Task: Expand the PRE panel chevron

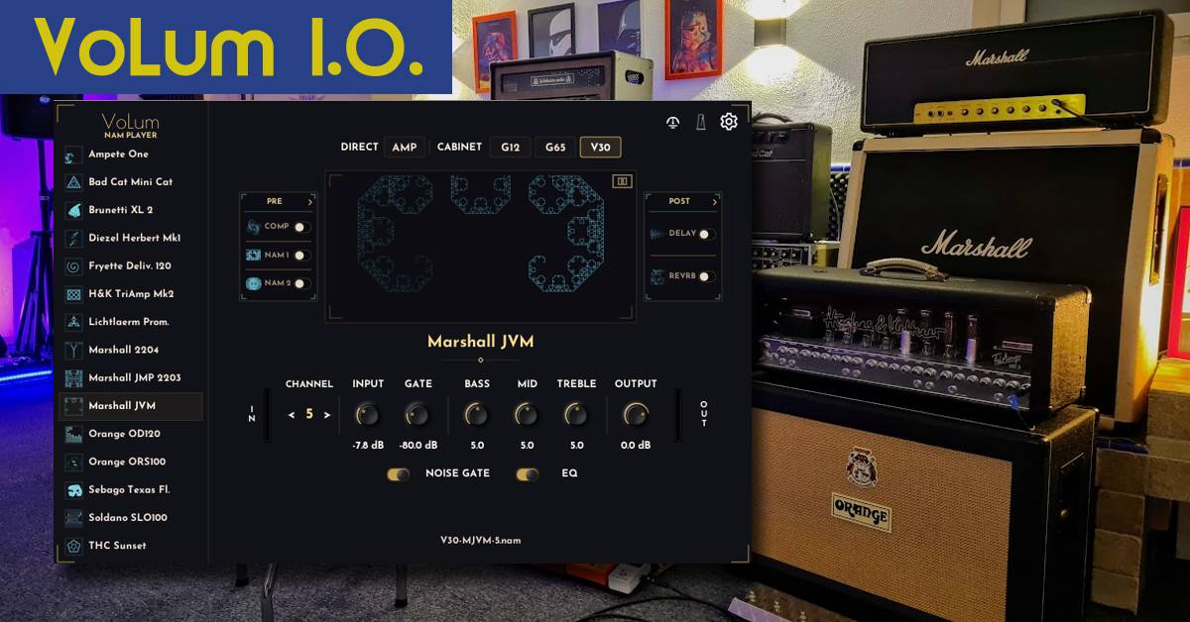Action: (x=310, y=202)
